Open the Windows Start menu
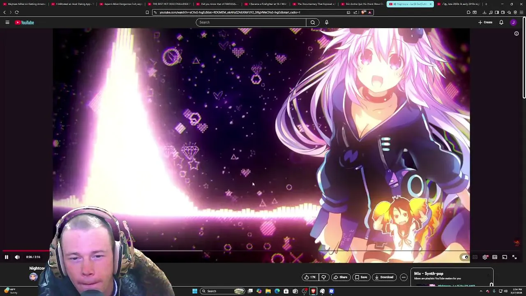This screenshot has height=296, width=526. pyautogui.click(x=195, y=291)
